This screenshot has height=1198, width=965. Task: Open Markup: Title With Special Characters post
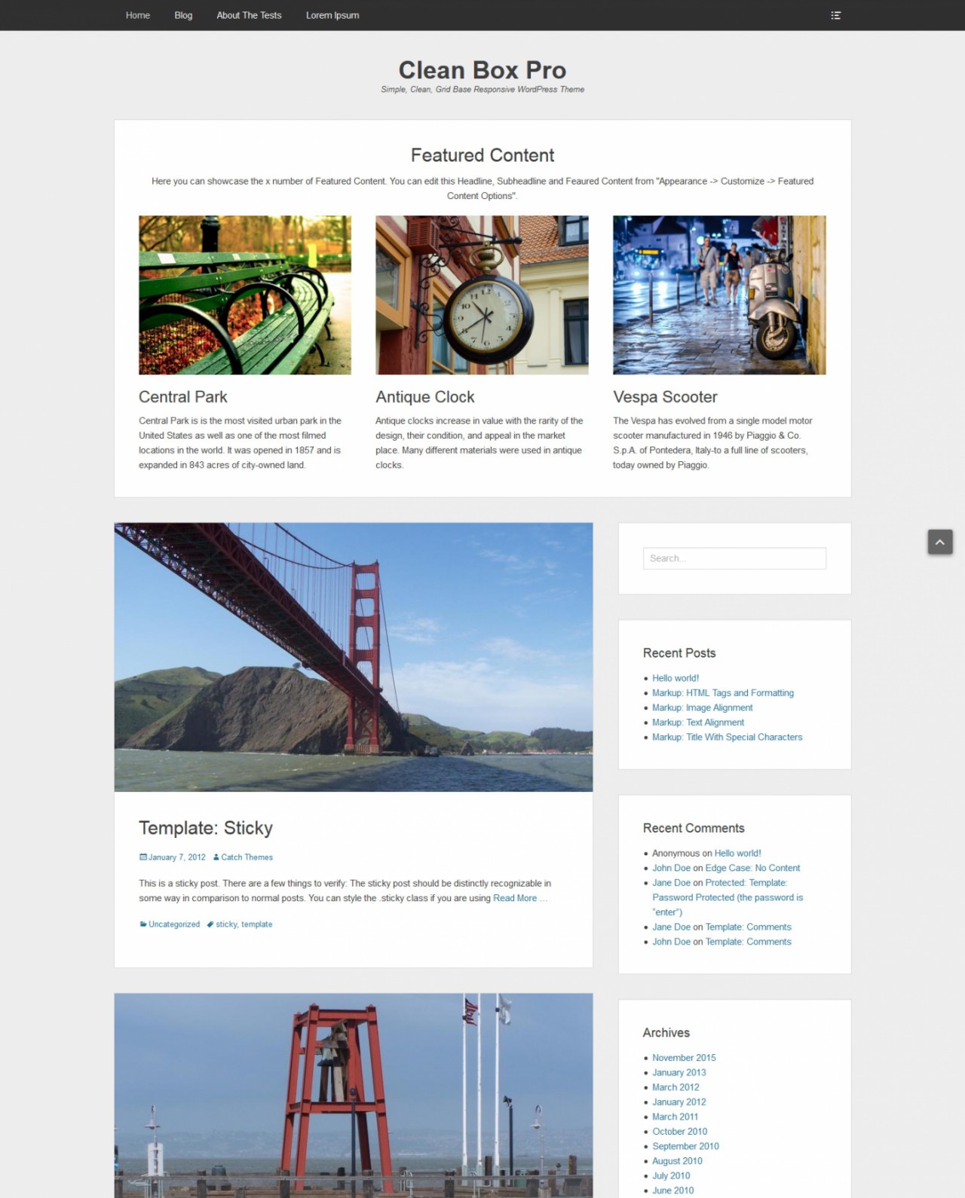(728, 737)
